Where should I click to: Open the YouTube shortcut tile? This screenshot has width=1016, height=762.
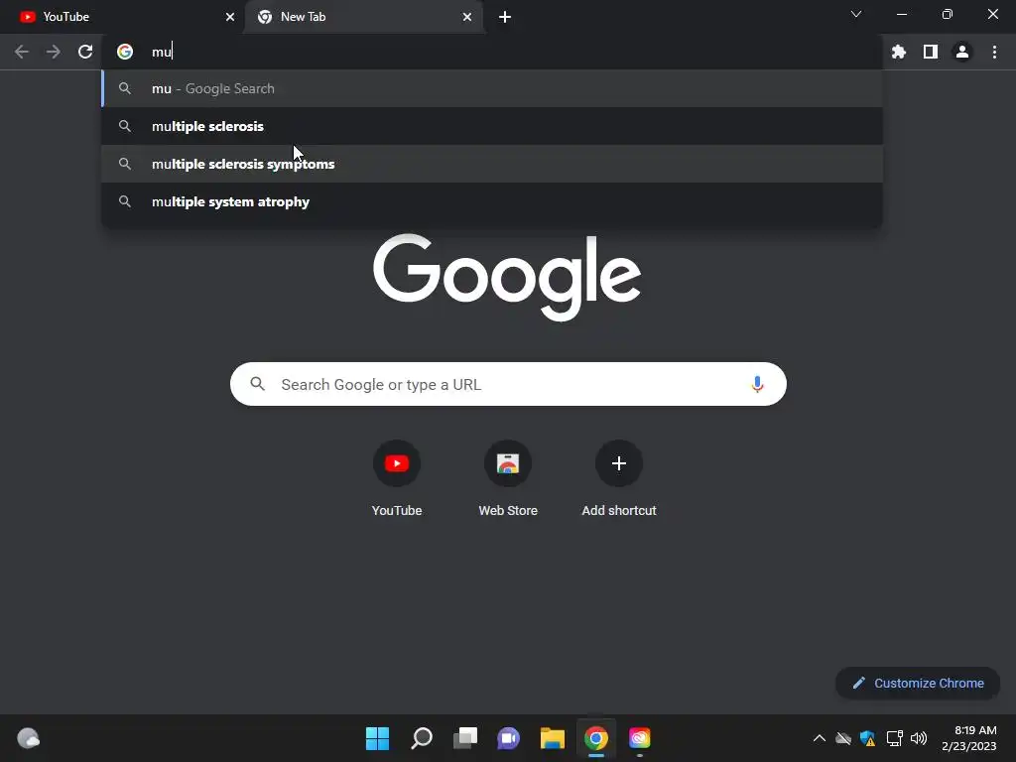pos(397,479)
